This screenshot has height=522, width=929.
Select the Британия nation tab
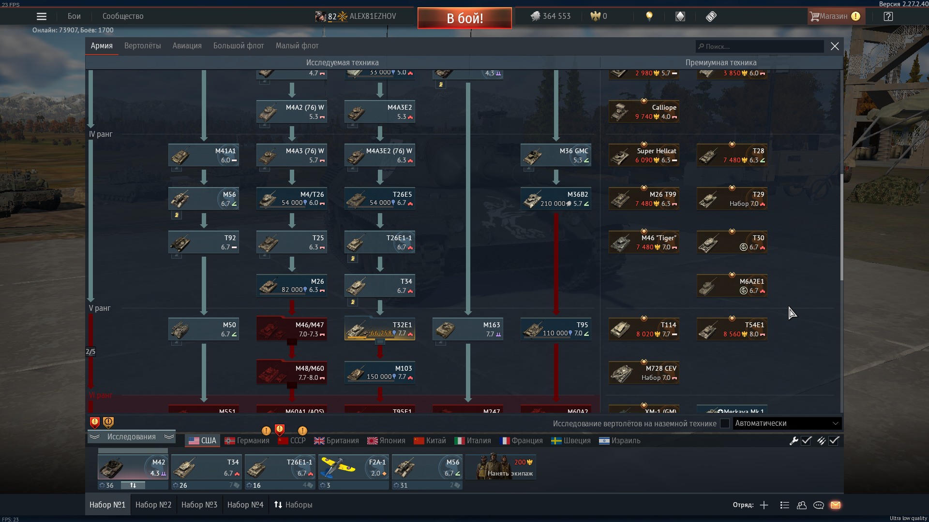336,441
